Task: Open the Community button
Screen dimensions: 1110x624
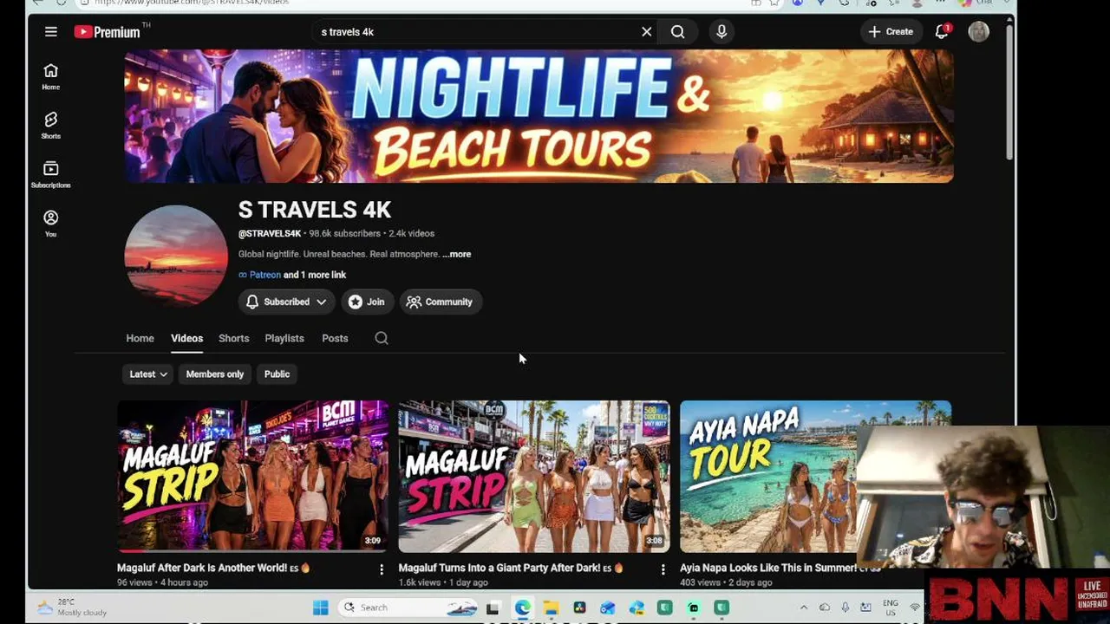Action: point(441,302)
